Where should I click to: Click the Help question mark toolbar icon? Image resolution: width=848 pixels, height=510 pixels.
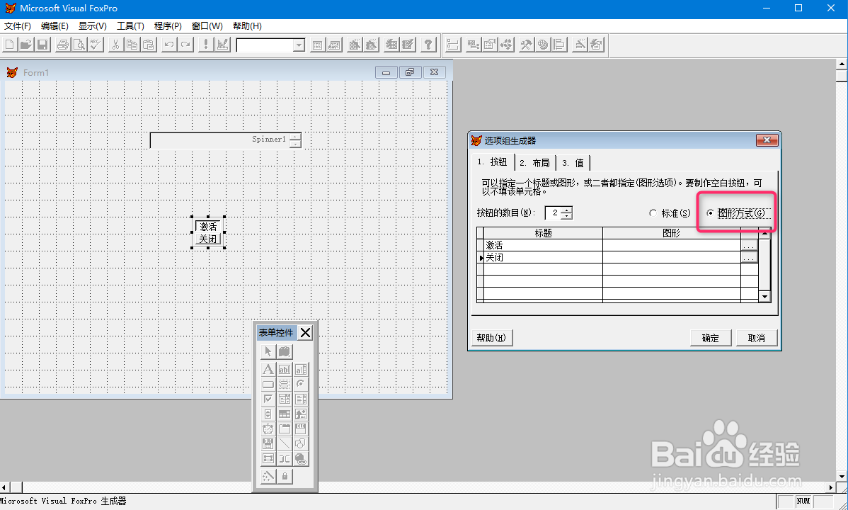pos(428,45)
